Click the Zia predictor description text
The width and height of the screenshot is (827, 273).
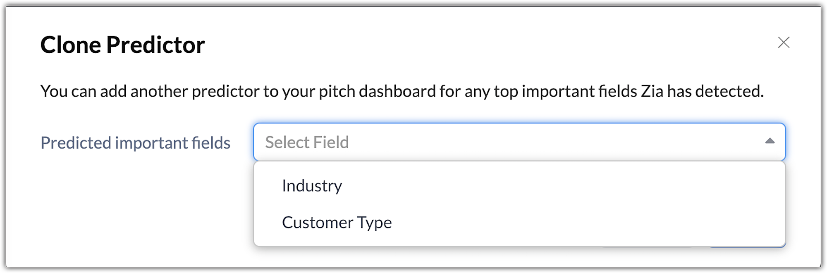[402, 91]
